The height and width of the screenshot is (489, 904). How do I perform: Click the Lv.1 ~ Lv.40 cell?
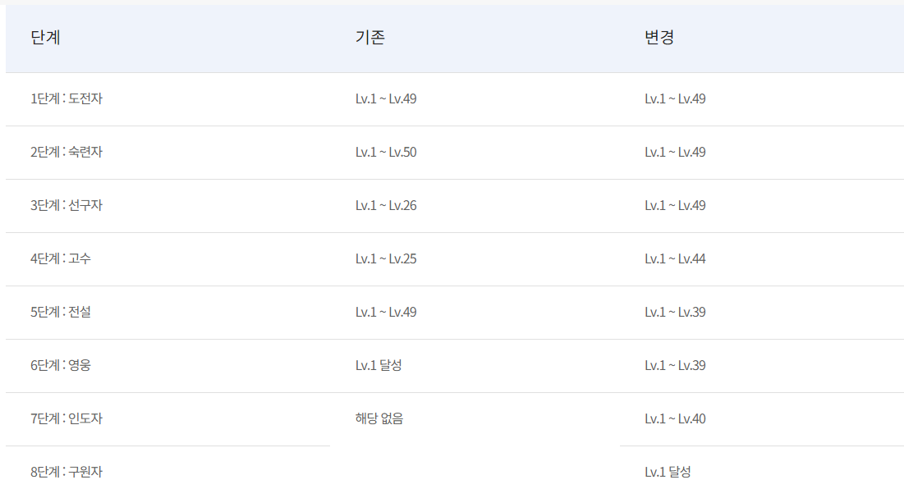[675, 418]
